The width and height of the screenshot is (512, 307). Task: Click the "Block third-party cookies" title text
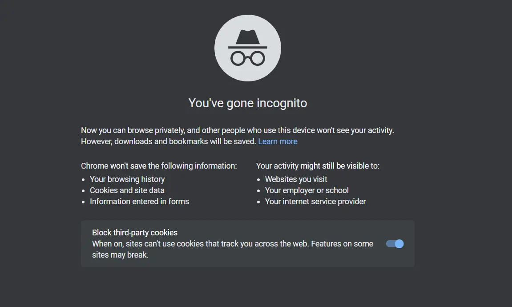click(135, 233)
